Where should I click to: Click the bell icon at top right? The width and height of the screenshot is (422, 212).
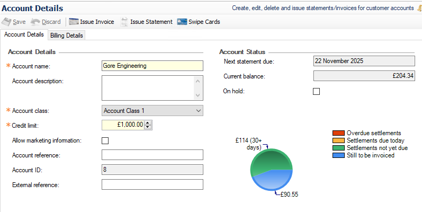[419, 8]
